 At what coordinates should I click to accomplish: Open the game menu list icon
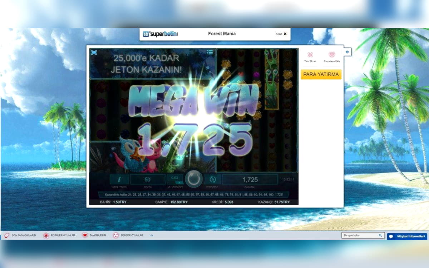(210, 52)
